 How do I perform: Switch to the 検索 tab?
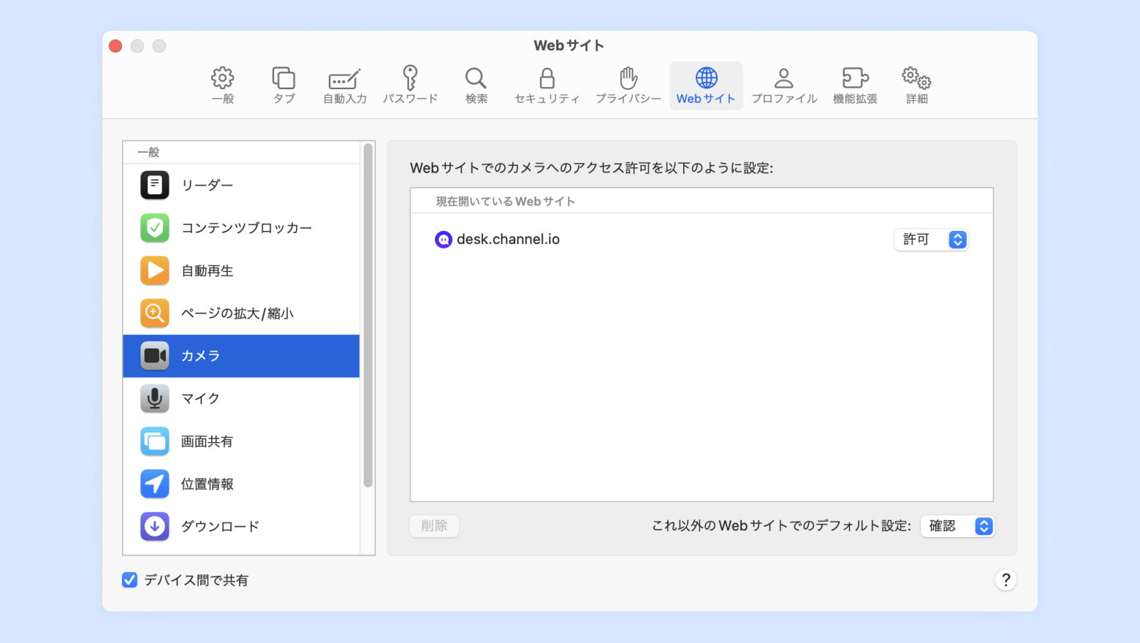[476, 85]
